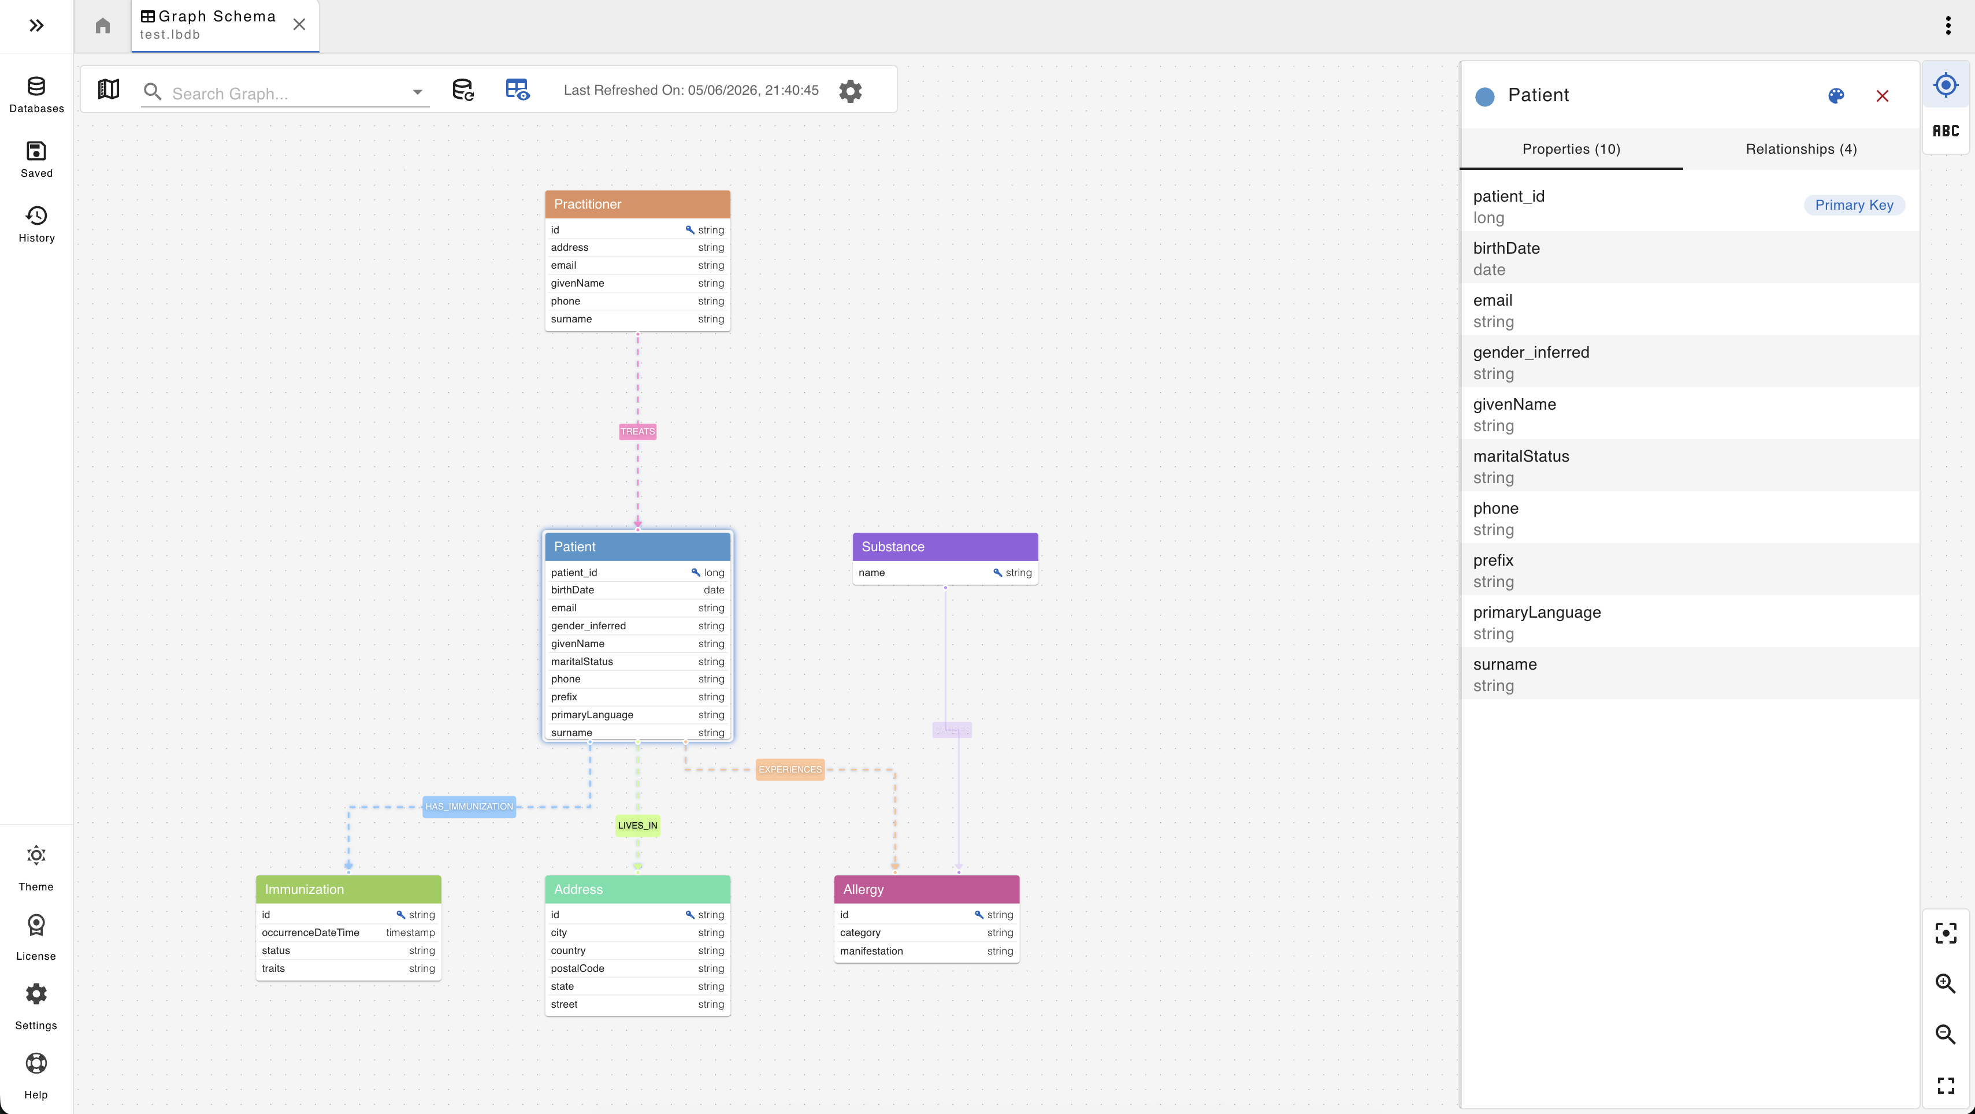Select the primaryLanguage property in panel
The image size is (1975, 1114).
coord(1690,622)
